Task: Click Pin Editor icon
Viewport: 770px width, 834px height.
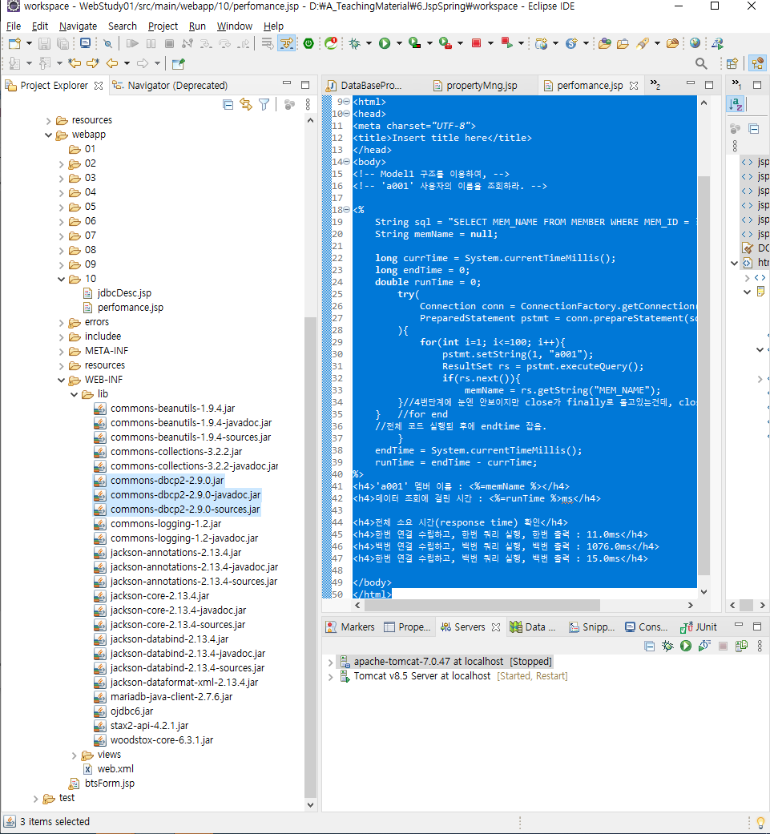Action: [x=178, y=64]
